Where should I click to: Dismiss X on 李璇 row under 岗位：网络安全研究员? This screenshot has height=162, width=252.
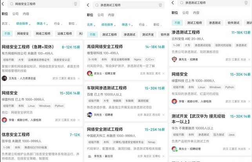coord(79,120)
